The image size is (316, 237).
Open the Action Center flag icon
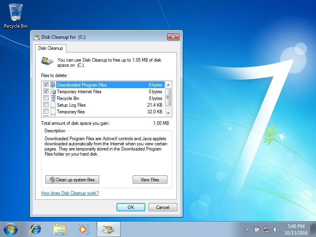(x=257, y=229)
